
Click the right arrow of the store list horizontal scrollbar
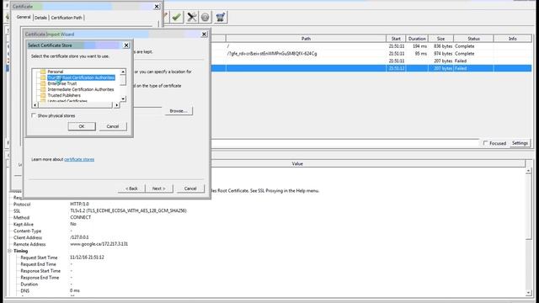click(117, 105)
